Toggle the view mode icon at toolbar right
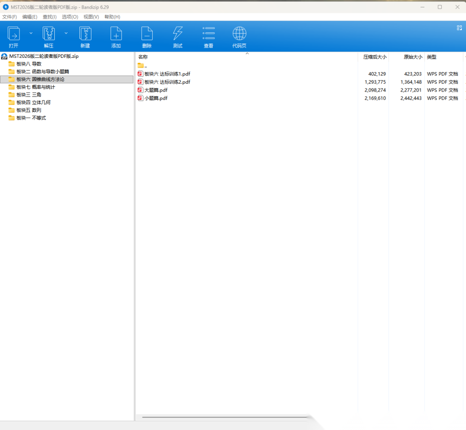The height and width of the screenshot is (430, 466). (x=459, y=28)
